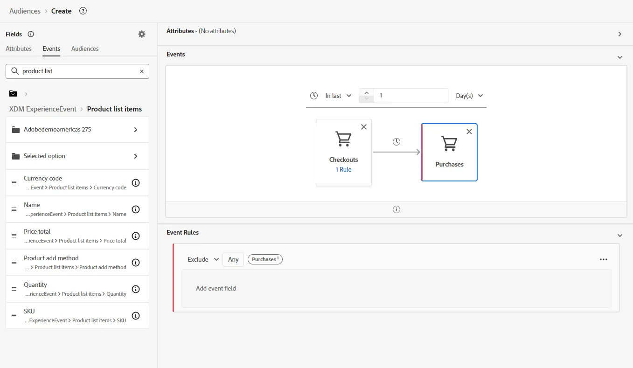Click the help question mark icon

pyautogui.click(x=83, y=11)
